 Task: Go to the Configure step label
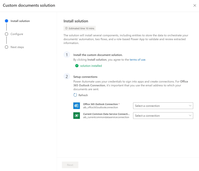tap(17, 34)
